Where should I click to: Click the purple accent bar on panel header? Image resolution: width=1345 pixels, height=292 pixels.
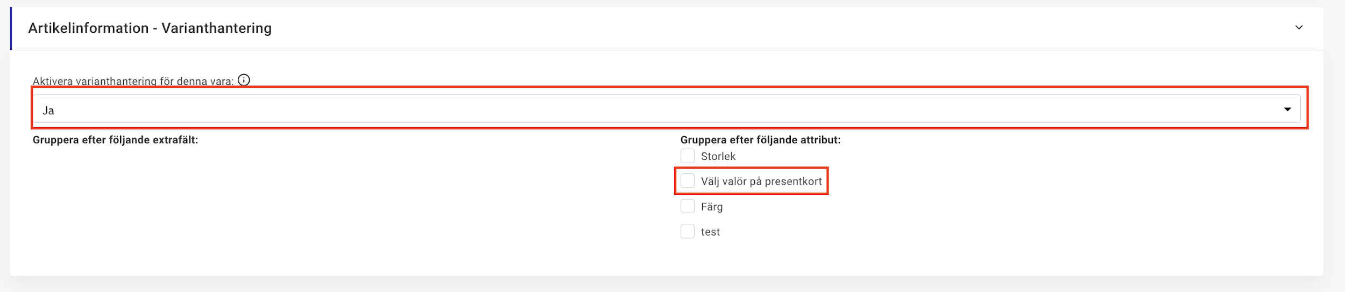point(11,28)
